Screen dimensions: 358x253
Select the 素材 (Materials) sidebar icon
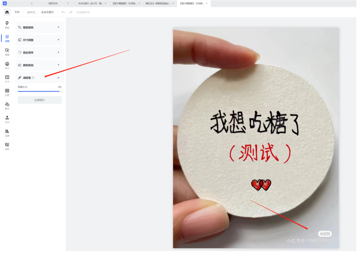click(7, 105)
